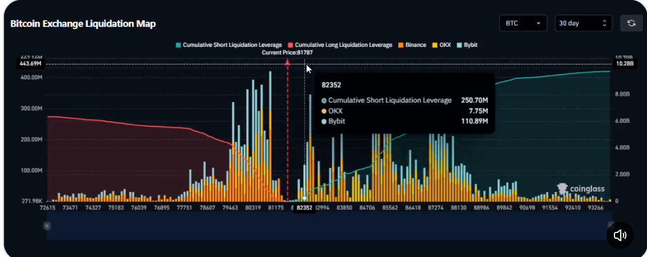The height and width of the screenshot is (257, 647).
Task: Refresh the liquidation map data
Action: (x=632, y=23)
